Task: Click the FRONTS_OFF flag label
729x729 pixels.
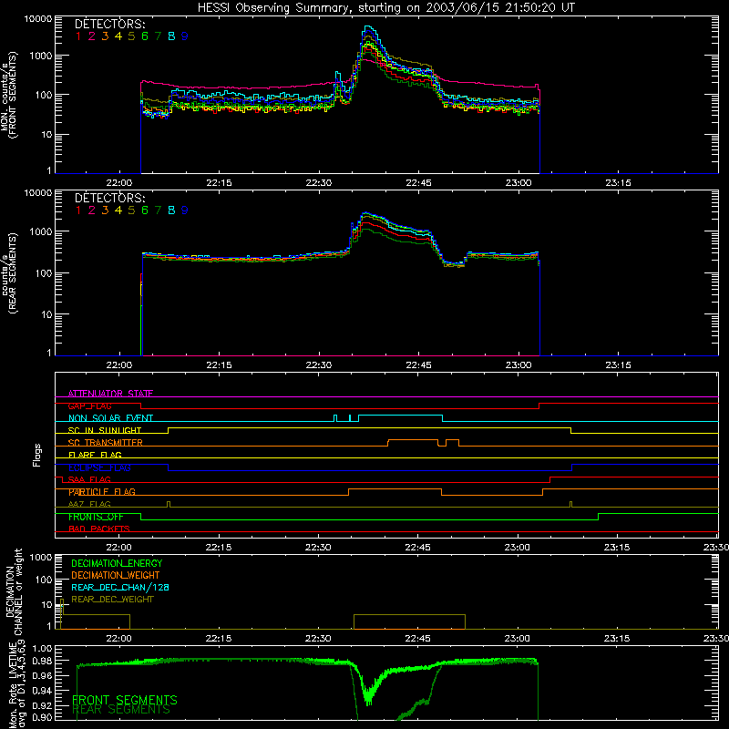Action: 96,517
